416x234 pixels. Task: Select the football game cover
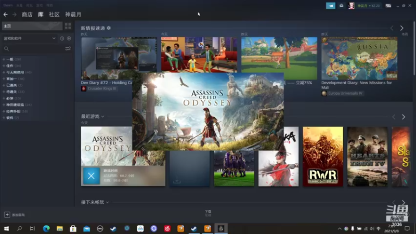click(234, 168)
